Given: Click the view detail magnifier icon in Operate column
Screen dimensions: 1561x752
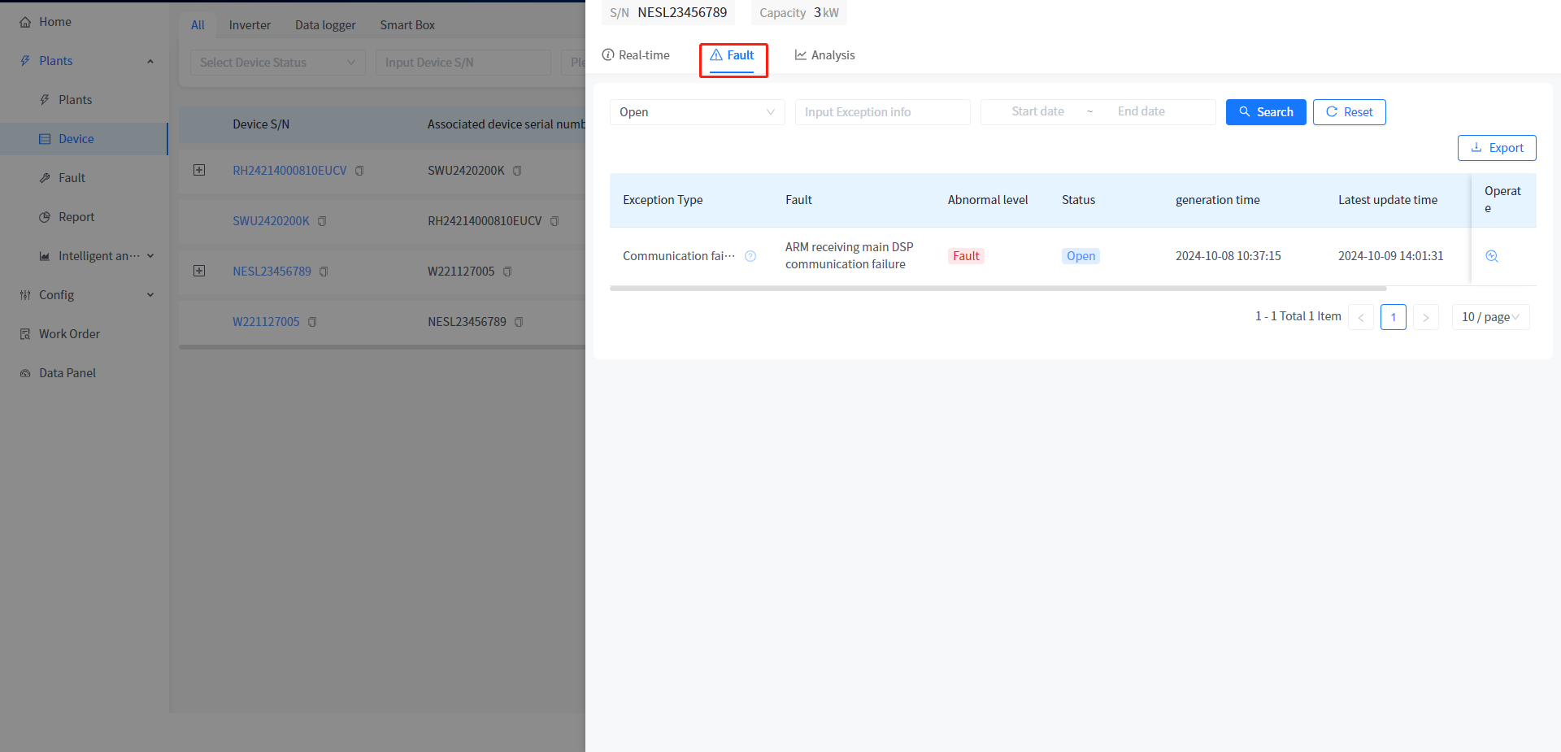Looking at the screenshot, I should 1492,256.
